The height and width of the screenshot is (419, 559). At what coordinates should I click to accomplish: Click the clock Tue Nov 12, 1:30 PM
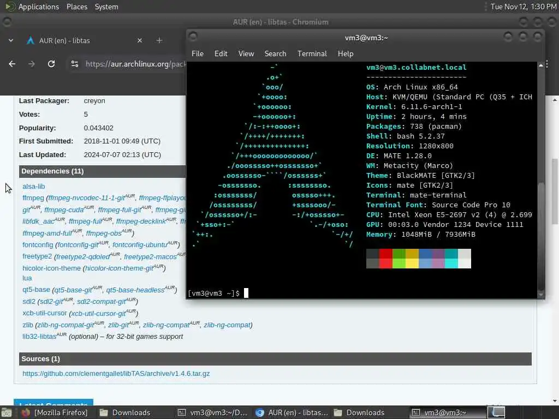(x=523, y=7)
